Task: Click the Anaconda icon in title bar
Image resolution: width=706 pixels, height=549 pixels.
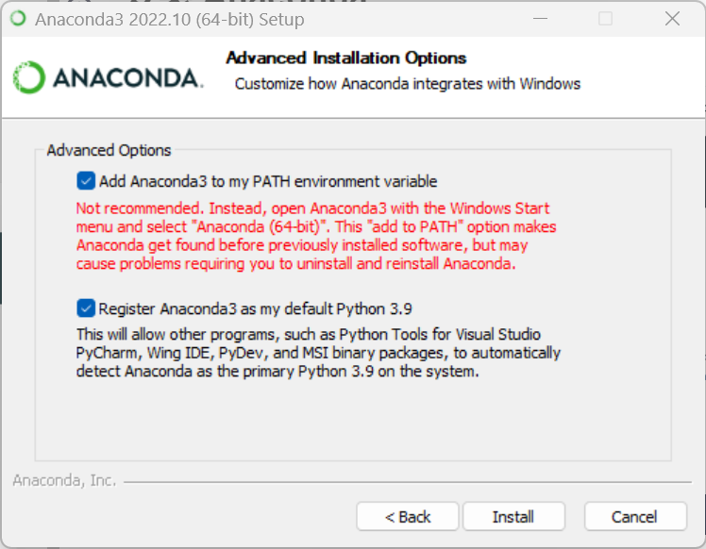Action: [x=19, y=19]
